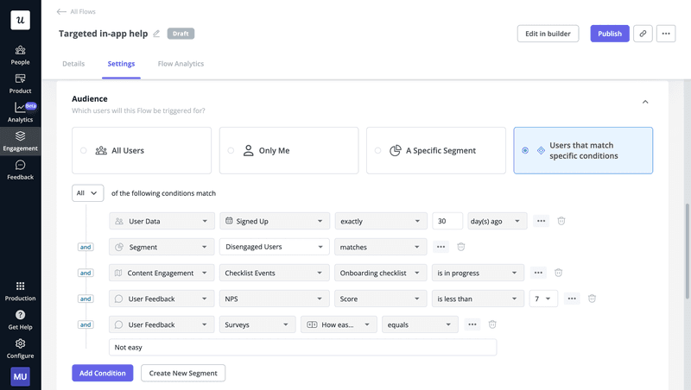Switch to the Details tab
Screen dimensions: 691x390
(73, 64)
